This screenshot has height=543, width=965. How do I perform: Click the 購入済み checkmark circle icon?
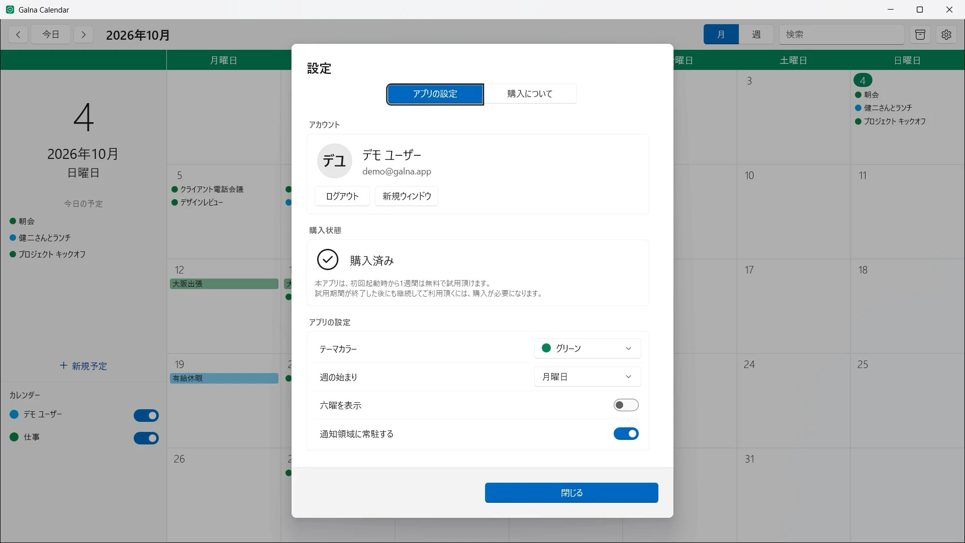point(328,260)
